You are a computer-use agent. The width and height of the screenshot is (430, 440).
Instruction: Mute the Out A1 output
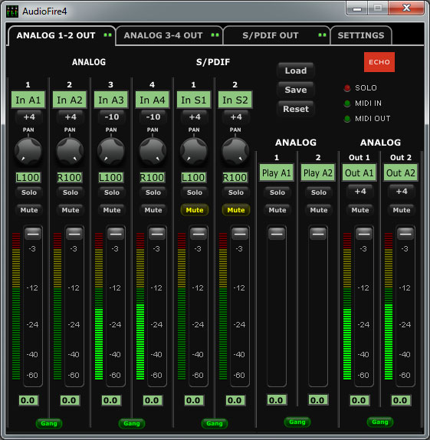(360, 210)
